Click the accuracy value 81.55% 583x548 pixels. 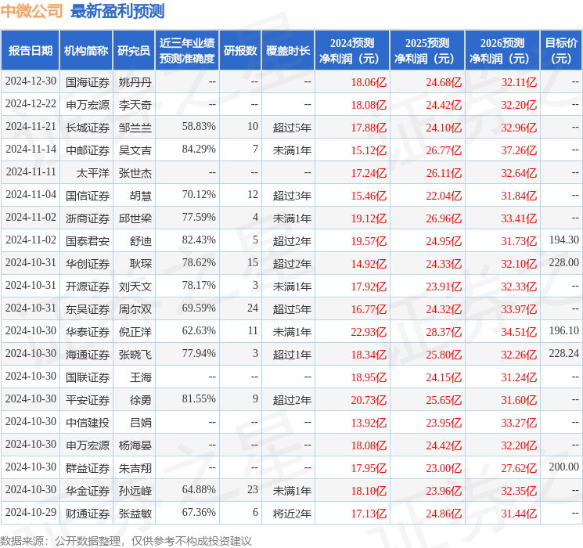[199, 398]
